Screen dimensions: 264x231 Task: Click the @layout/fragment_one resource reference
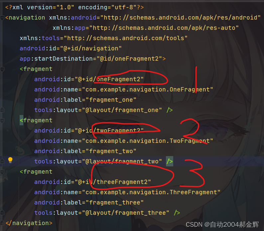point(122,110)
